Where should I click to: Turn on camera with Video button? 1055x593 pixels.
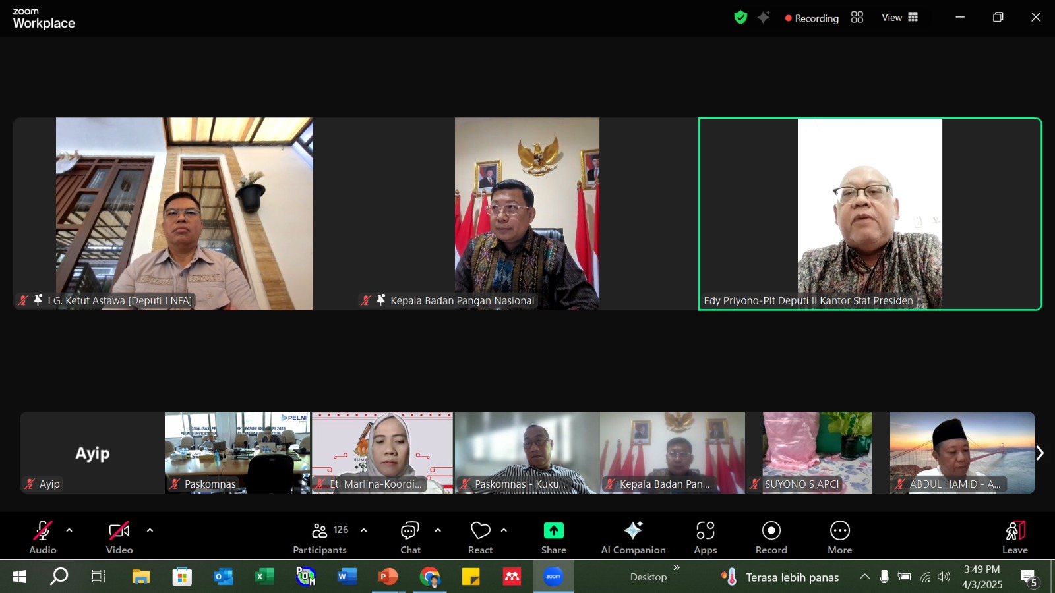[119, 537]
